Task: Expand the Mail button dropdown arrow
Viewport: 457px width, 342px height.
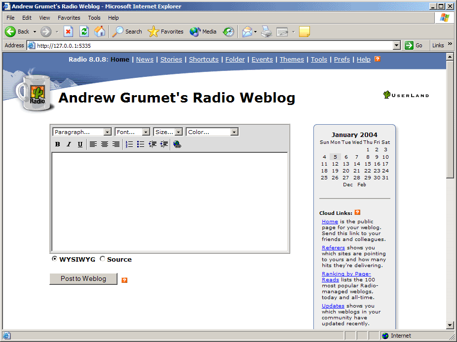Action: pyautogui.click(x=255, y=32)
